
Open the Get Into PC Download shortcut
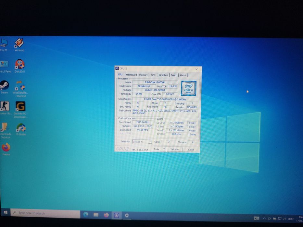20,110
